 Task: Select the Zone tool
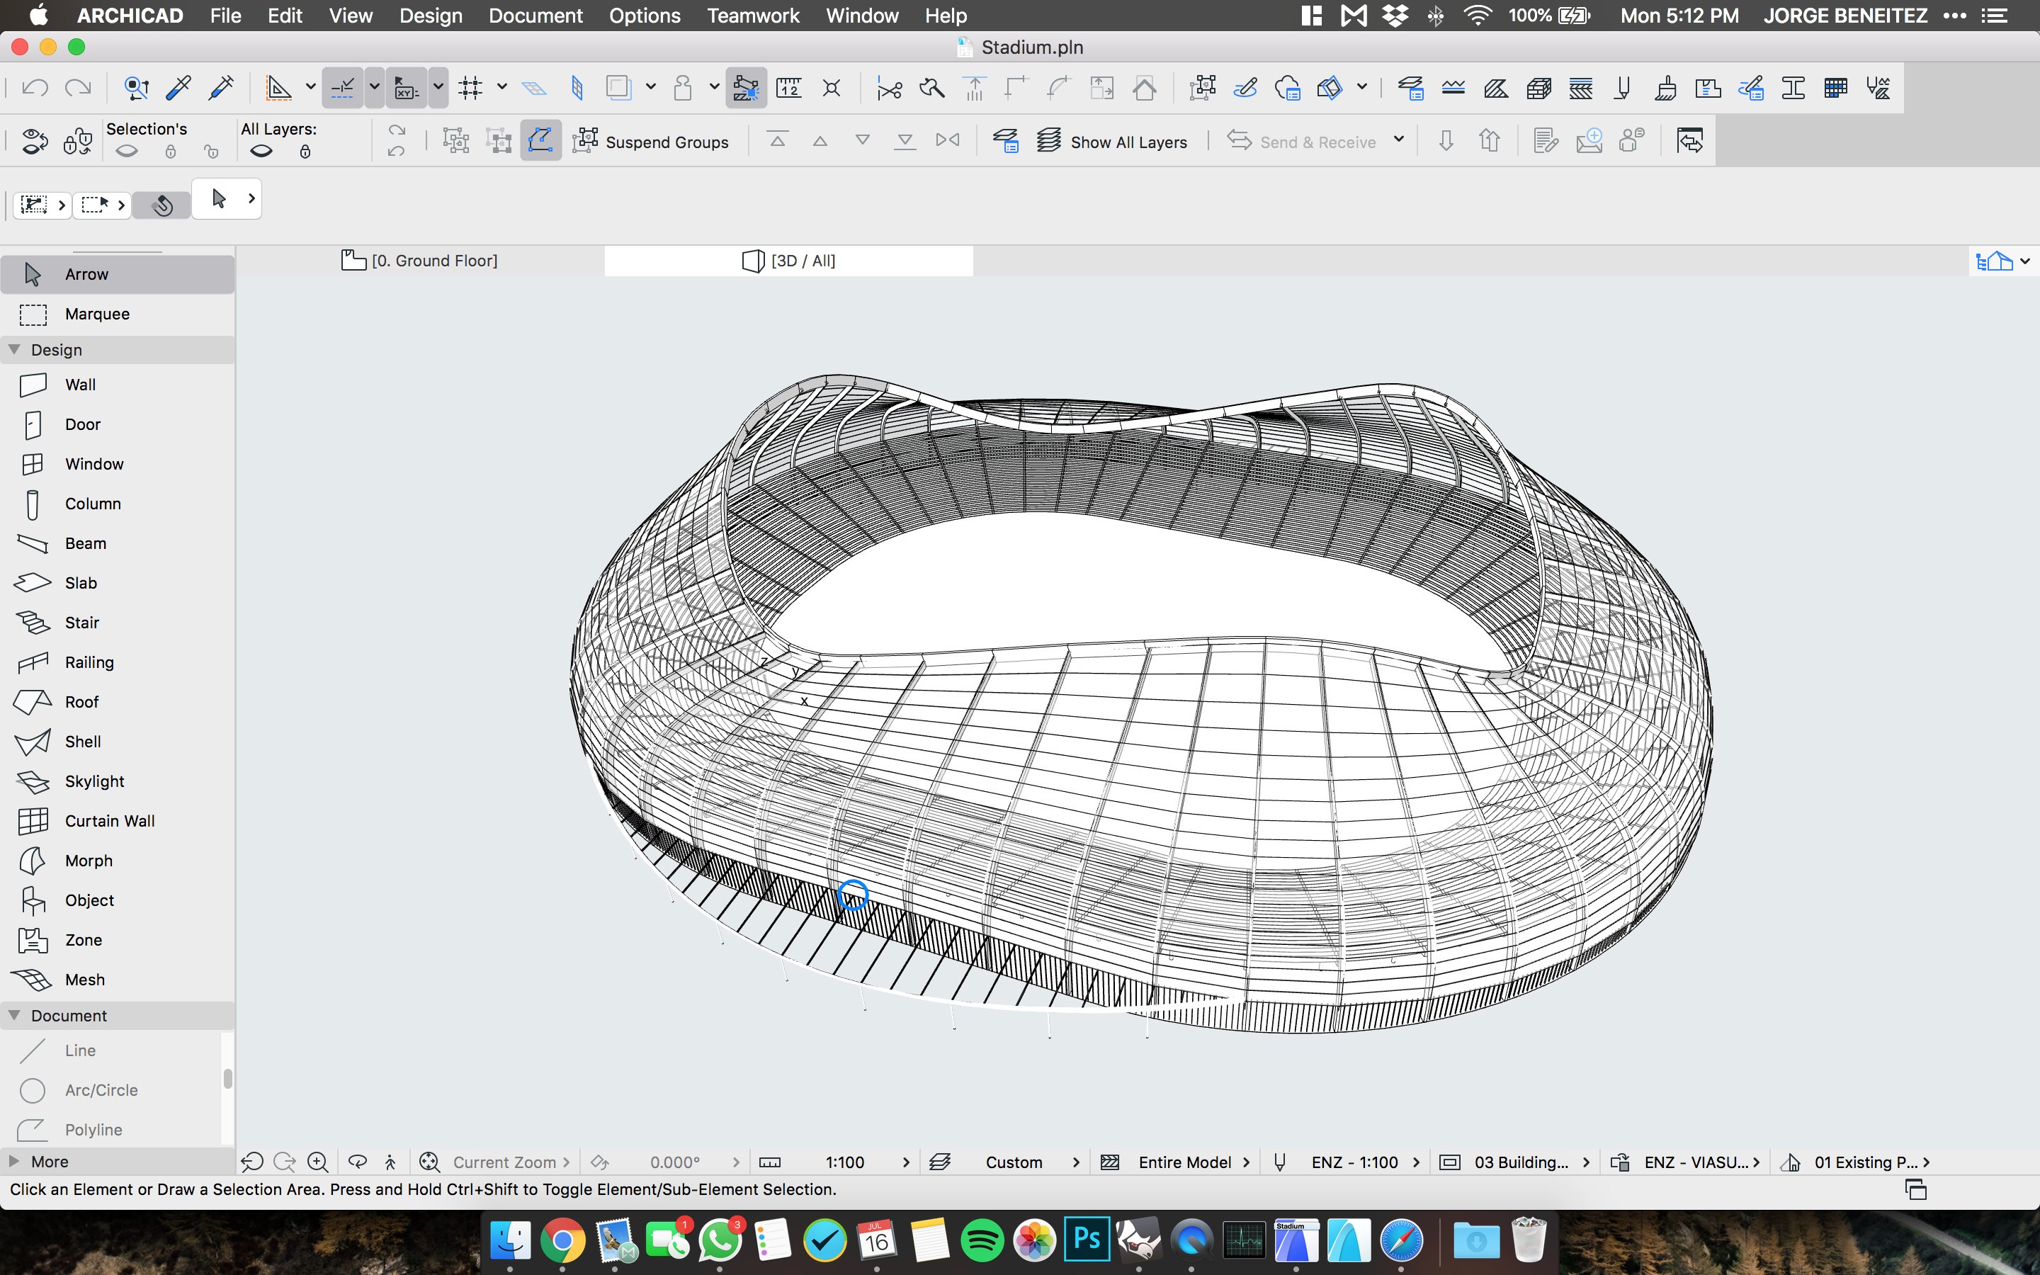[81, 939]
